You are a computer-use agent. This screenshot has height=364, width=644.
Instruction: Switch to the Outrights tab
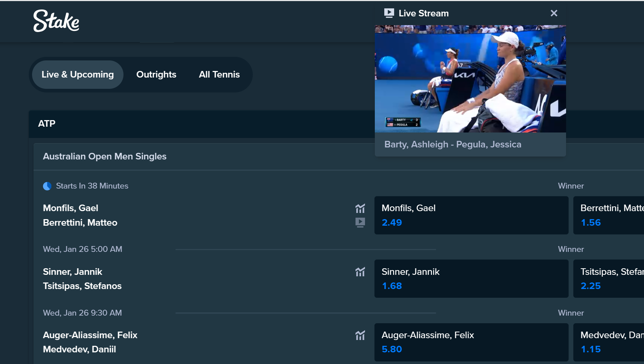[156, 75]
